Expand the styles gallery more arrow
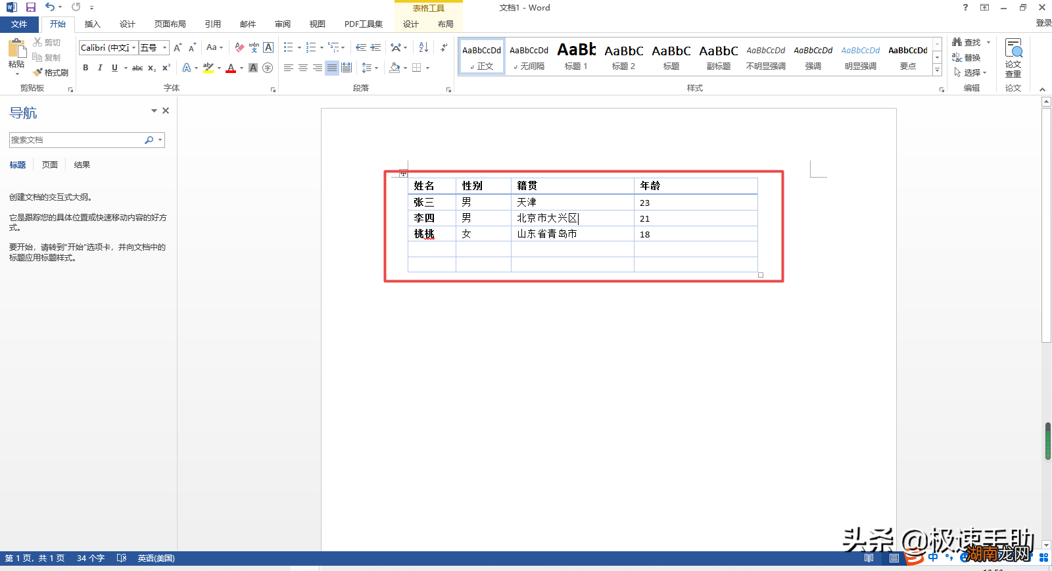The image size is (1052, 571). (937, 70)
